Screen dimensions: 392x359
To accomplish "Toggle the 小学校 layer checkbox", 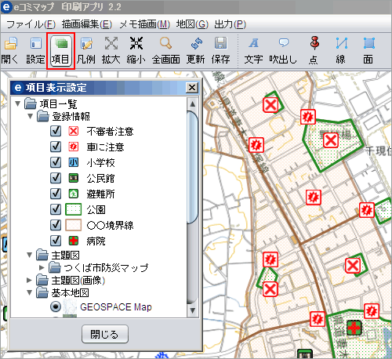I will pos(56,162).
